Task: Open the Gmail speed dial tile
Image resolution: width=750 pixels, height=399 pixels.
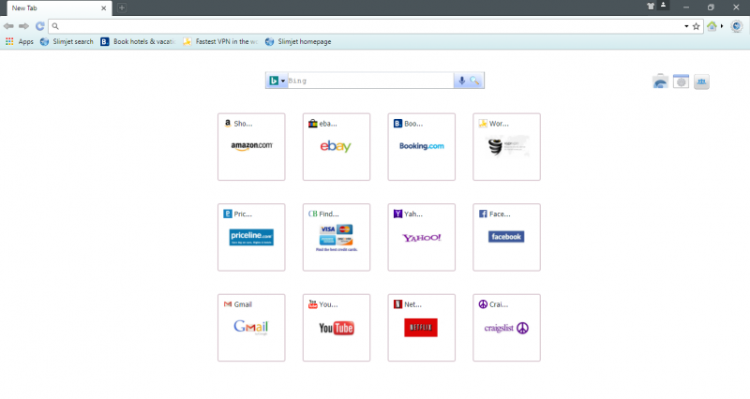Action: point(251,327)
